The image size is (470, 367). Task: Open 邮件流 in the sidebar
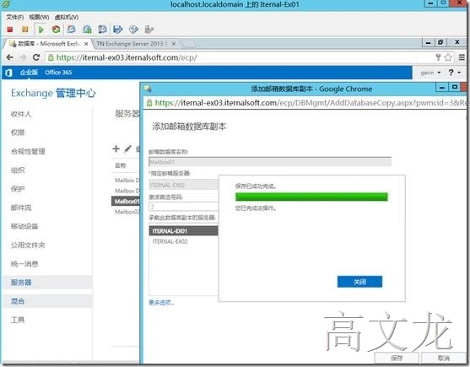coord(21,208)
